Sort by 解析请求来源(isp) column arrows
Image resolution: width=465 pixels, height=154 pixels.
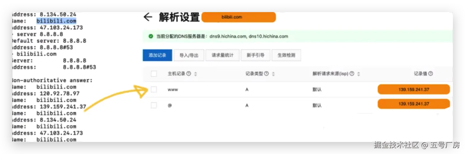pos(359,74)
